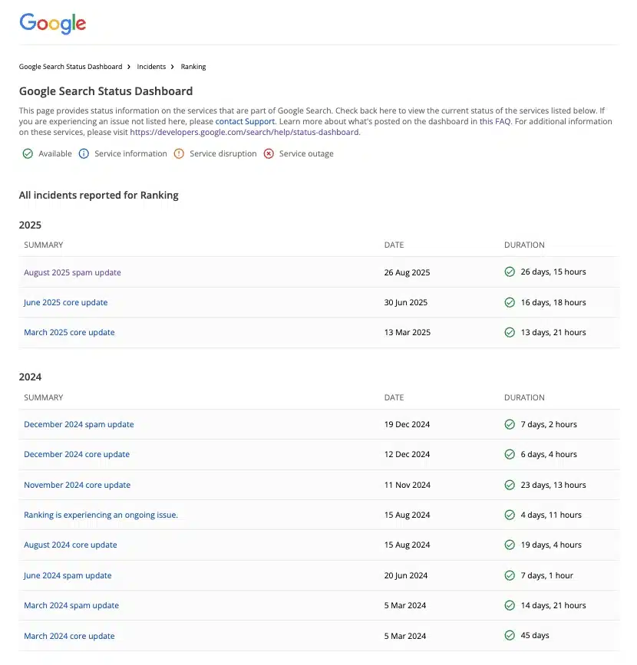Open Google Search Status Dashboard breadcrumb
637x665 pixels.
pyautogui.click(x=71, y=67)
